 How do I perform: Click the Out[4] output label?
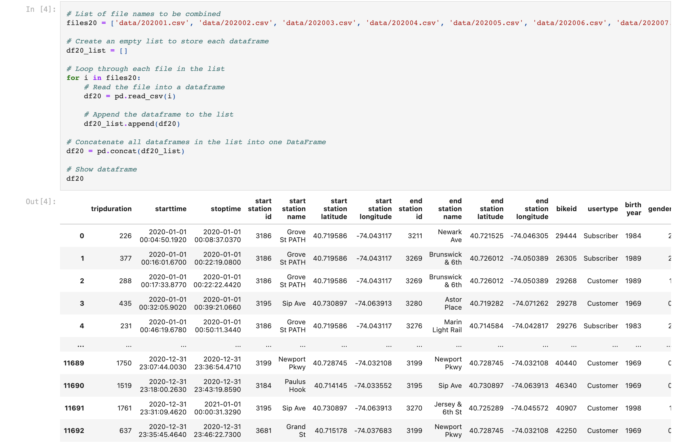pyautogui.click(x=40, y=202)
